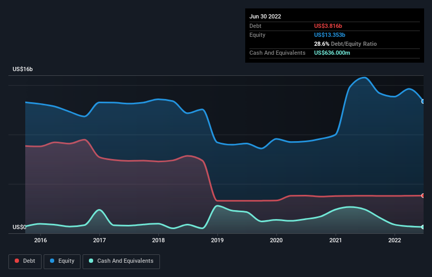Click the red Debt legend dot
This screenshot has width=432, height=277.
[x=17, y=261]
